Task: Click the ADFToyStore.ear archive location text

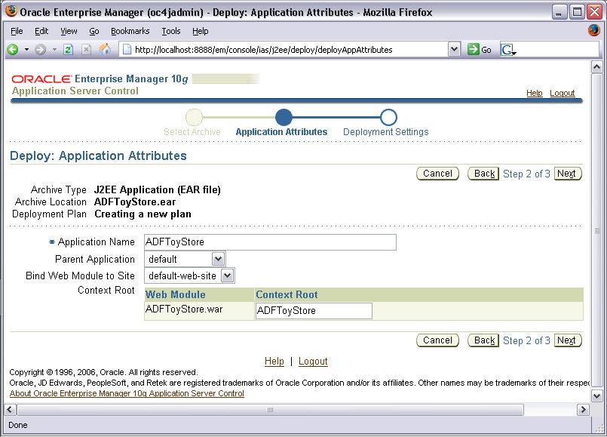Action: tap(135, 202)
